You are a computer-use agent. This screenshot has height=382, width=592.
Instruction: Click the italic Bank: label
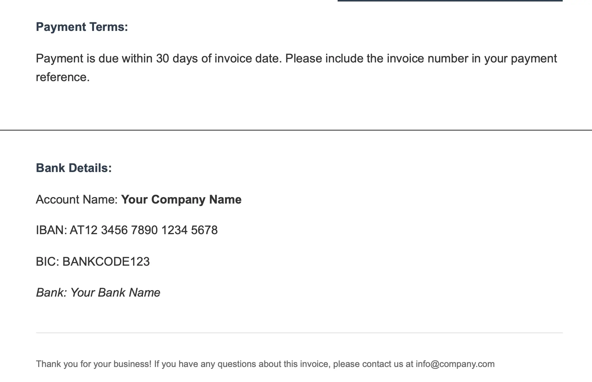point(51,293)
